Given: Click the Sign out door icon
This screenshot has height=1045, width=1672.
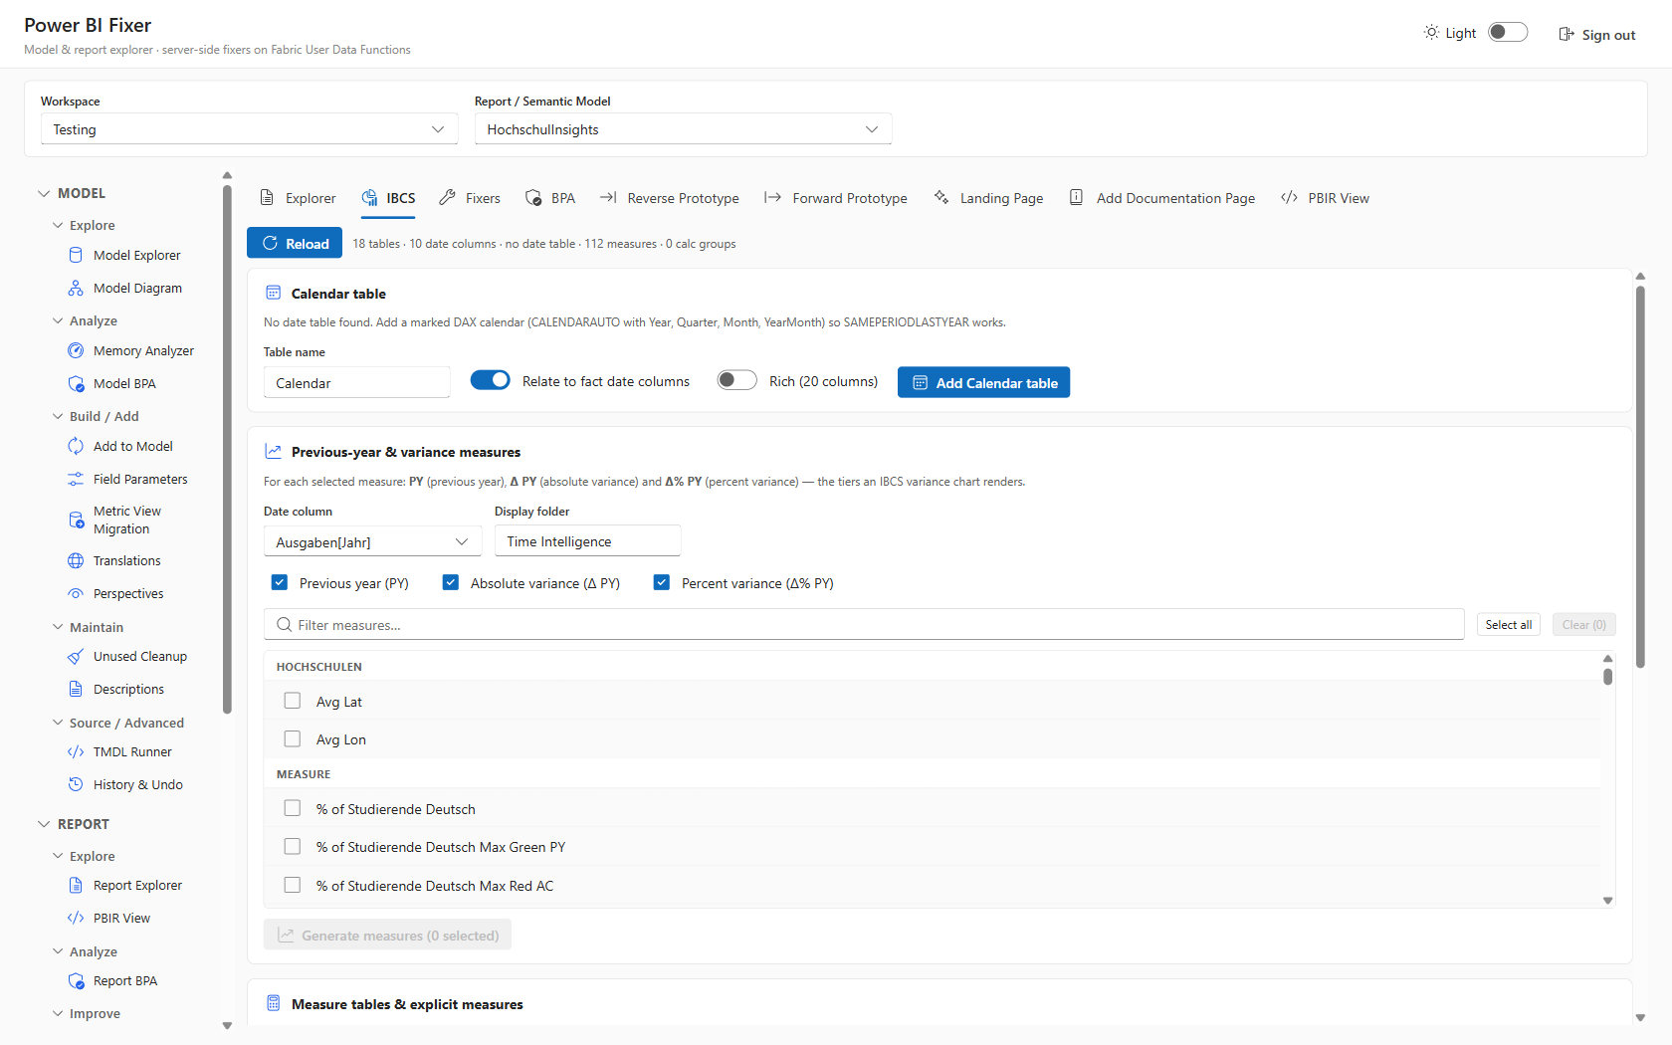Looking at the screenshot, I should click(x=1567, y=34).
